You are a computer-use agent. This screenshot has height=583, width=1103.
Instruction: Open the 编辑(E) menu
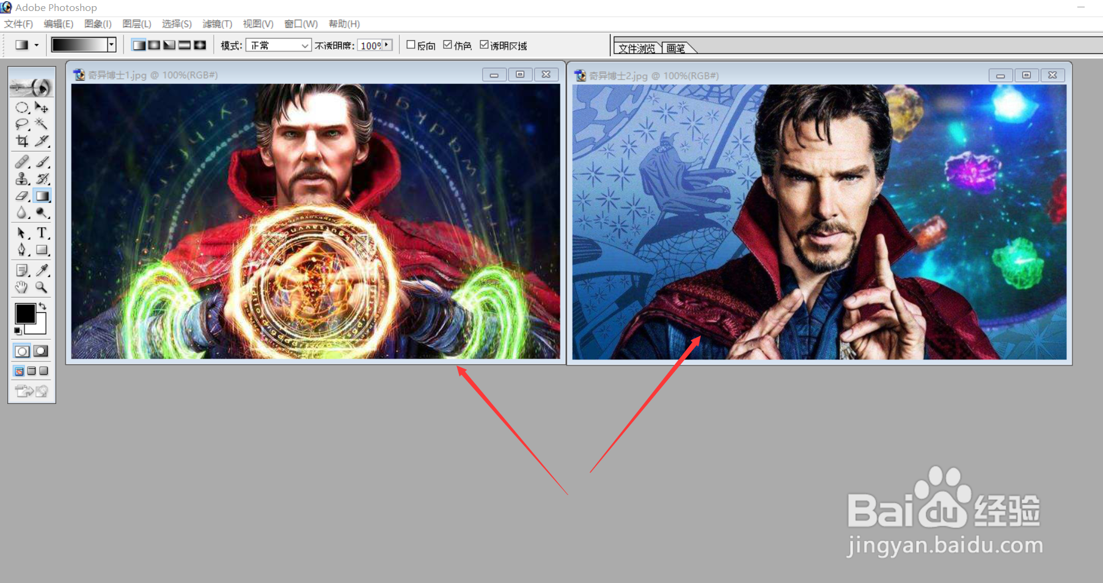[59, 24]
